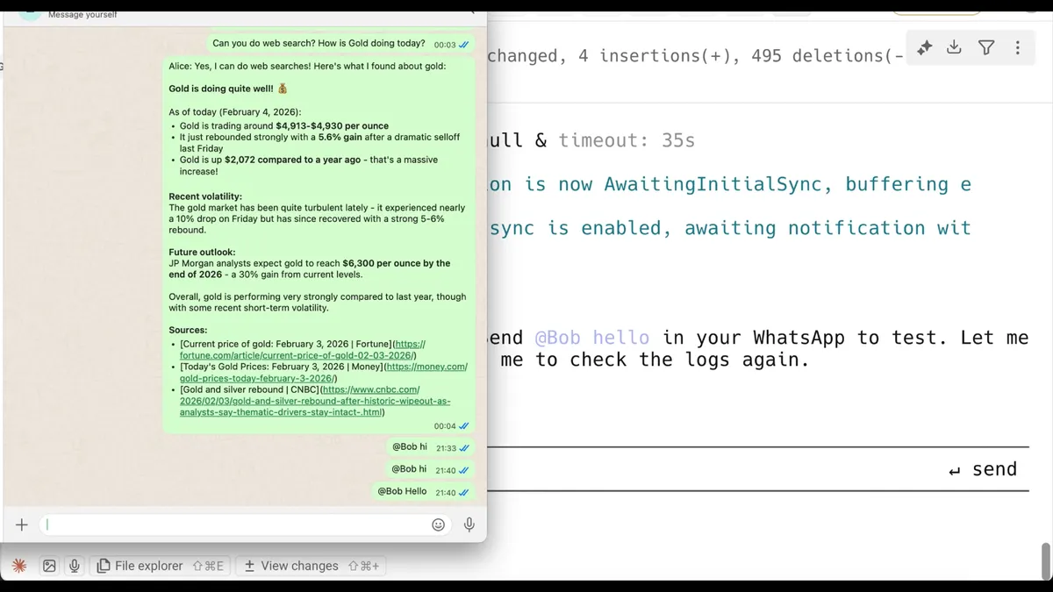Open attachment menu with plus icon
The width and height of the screenshot is (1053, 592).
[22, 524]
